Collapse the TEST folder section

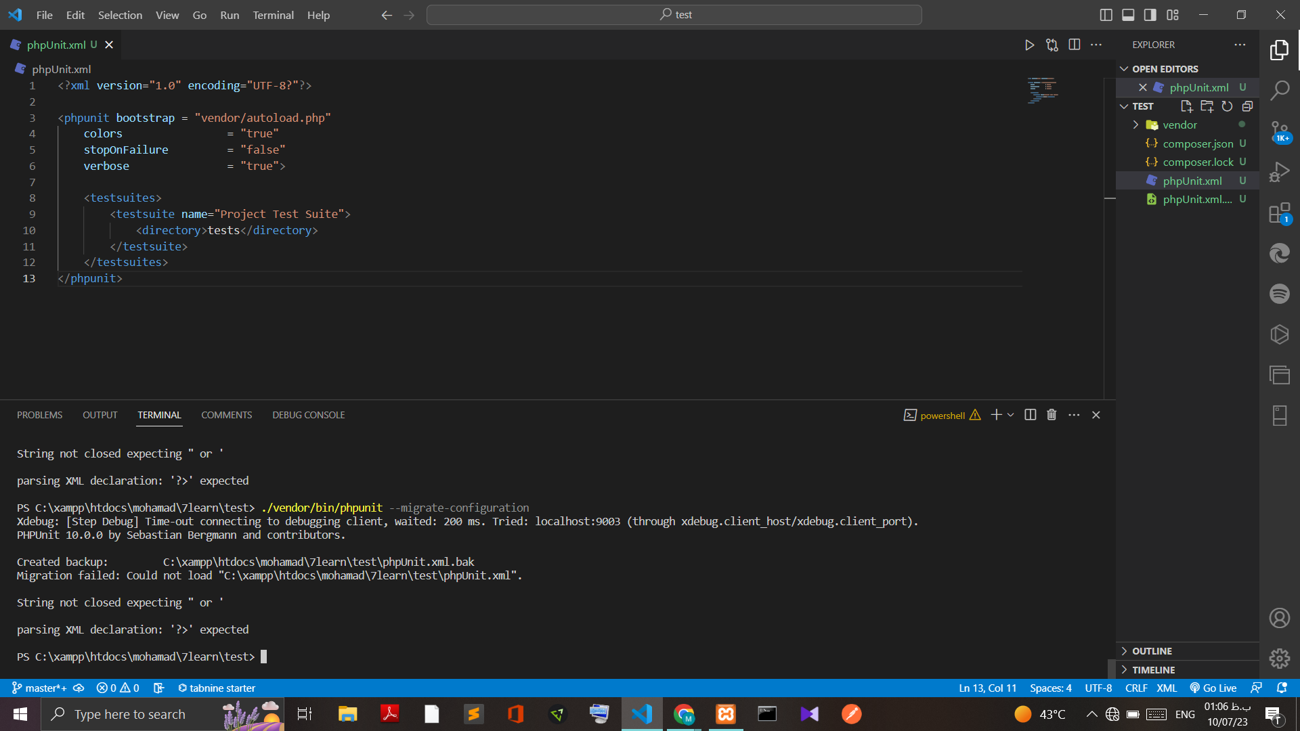point(1124,106)
